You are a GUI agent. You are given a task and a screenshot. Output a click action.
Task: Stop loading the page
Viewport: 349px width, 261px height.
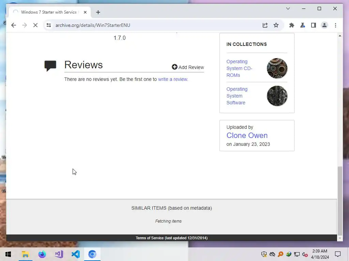[x=35, y=25]
